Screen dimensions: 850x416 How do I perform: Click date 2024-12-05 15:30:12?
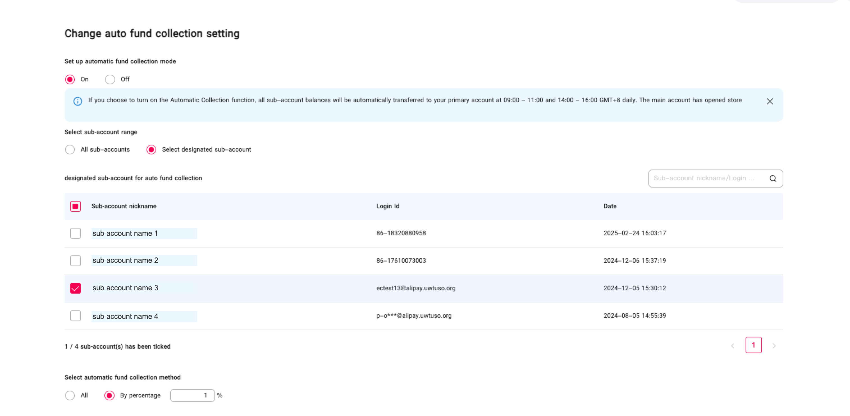click(634, 288)
